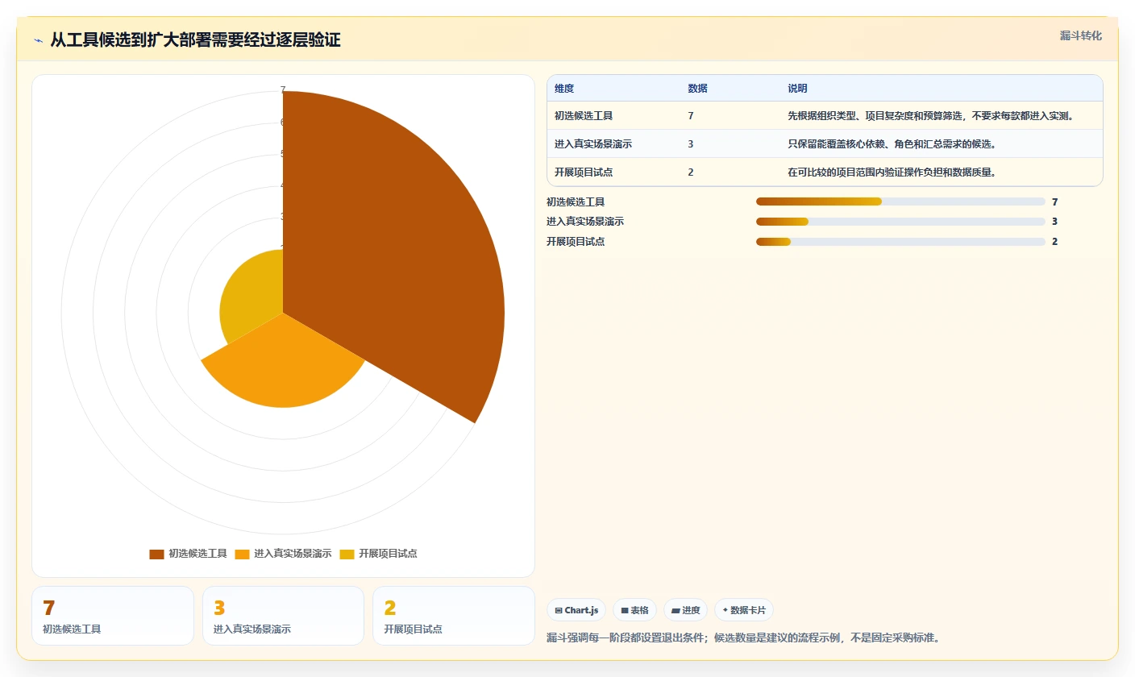The width and height of the screenshot is (1135, 677).
Task: Click the footnote text starting 漏斗强调
Action: (743, 638)
